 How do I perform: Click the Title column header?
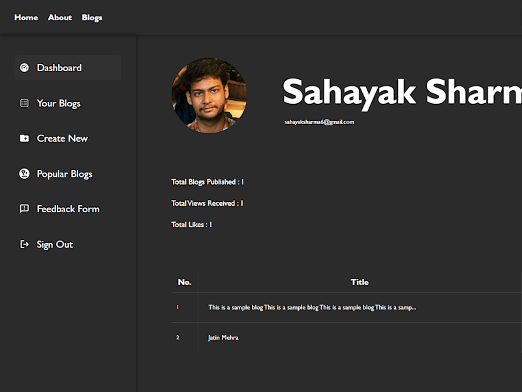click(360, 282)
